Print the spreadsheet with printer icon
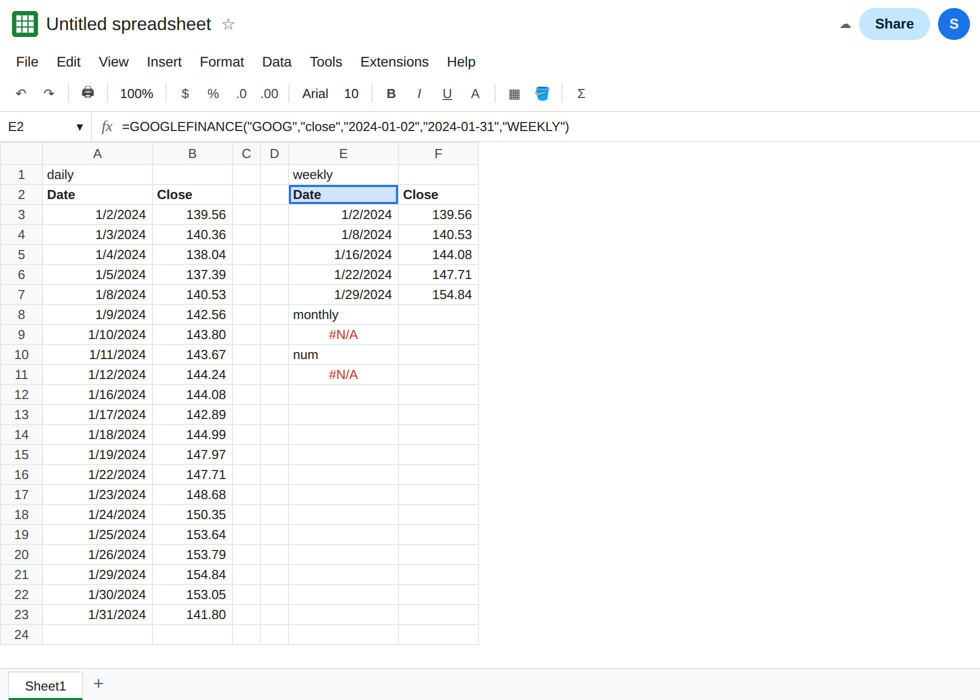This screenshot has width=980, height=700. [x=88, y=93]
